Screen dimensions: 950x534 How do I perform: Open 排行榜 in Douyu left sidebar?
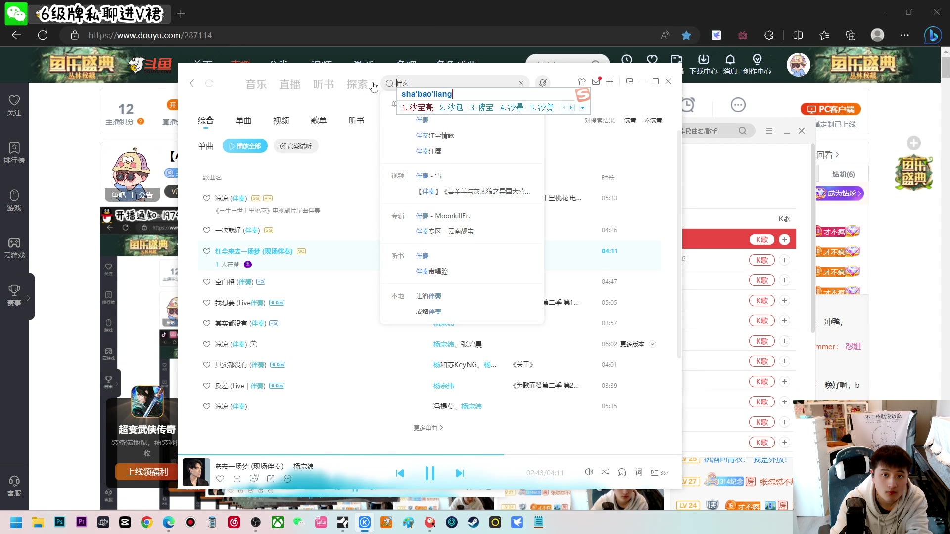tap(14, 153)
